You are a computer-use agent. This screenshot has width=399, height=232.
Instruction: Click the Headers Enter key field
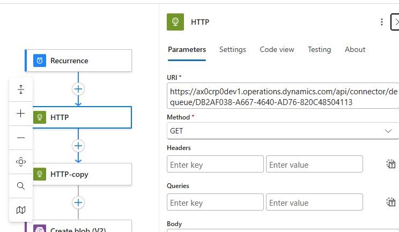[x=215, y=164]
